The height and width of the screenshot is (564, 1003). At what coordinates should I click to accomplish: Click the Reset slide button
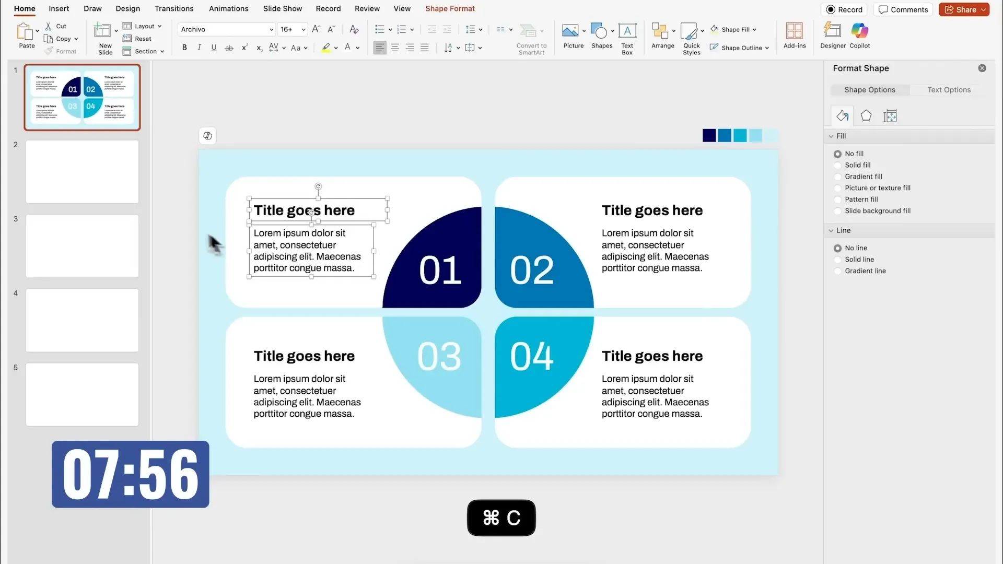point(137,39)
